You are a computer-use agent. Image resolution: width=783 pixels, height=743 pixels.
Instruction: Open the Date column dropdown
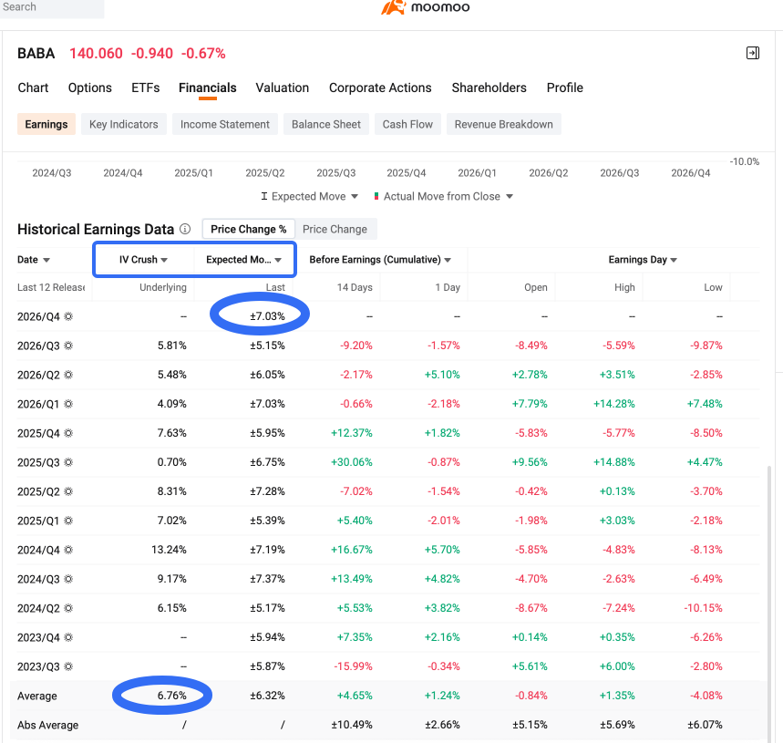click(x=46, y=260)
